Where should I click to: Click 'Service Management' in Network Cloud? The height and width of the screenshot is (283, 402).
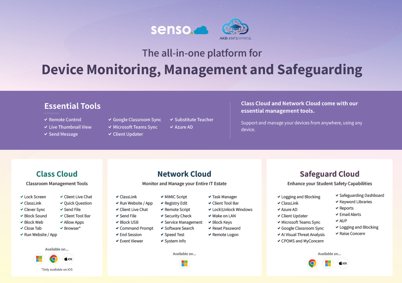[x=183, y=222]
